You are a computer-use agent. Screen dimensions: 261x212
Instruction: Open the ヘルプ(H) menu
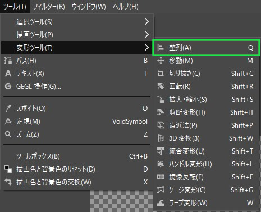click(x=126, y=7)
